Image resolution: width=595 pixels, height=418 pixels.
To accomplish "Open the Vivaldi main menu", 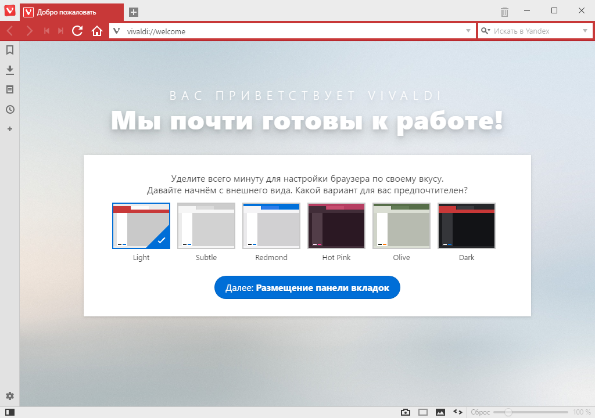I will [10, 11].
